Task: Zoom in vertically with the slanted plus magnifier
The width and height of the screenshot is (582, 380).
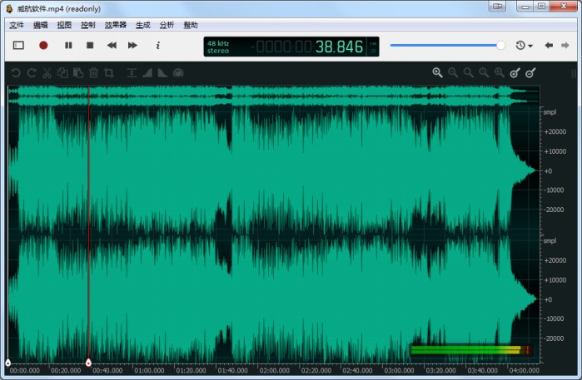Action: (515, 72)
